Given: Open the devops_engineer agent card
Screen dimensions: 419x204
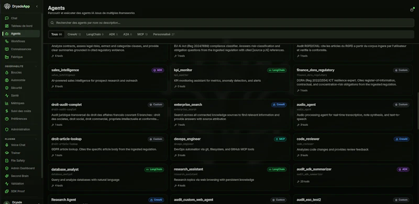Looking at the screenshot, I should (x=230, y=147).
